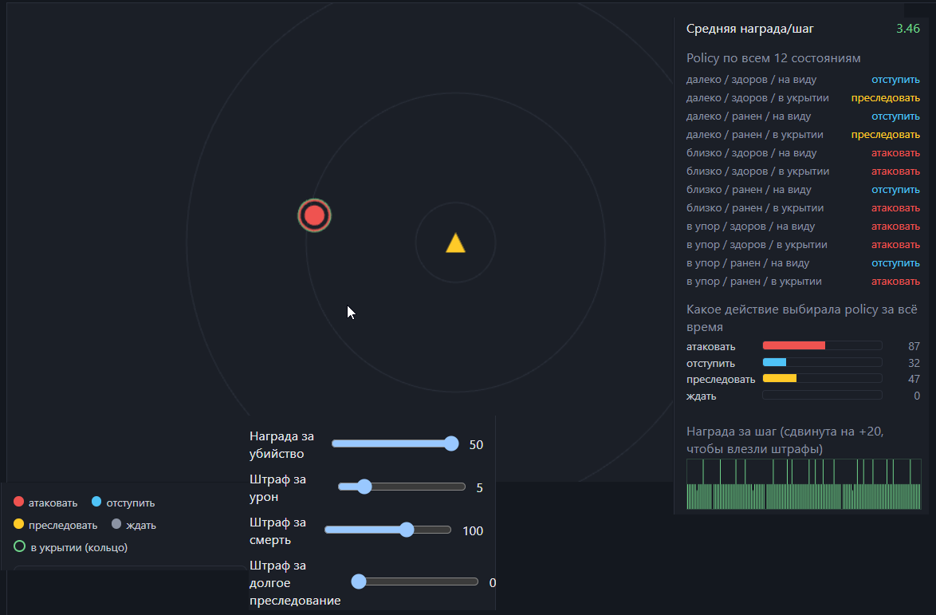Click the gray dot beside the "ждать" legend entry
Viewport: 936px width, 615px height.
click(116, 524)
